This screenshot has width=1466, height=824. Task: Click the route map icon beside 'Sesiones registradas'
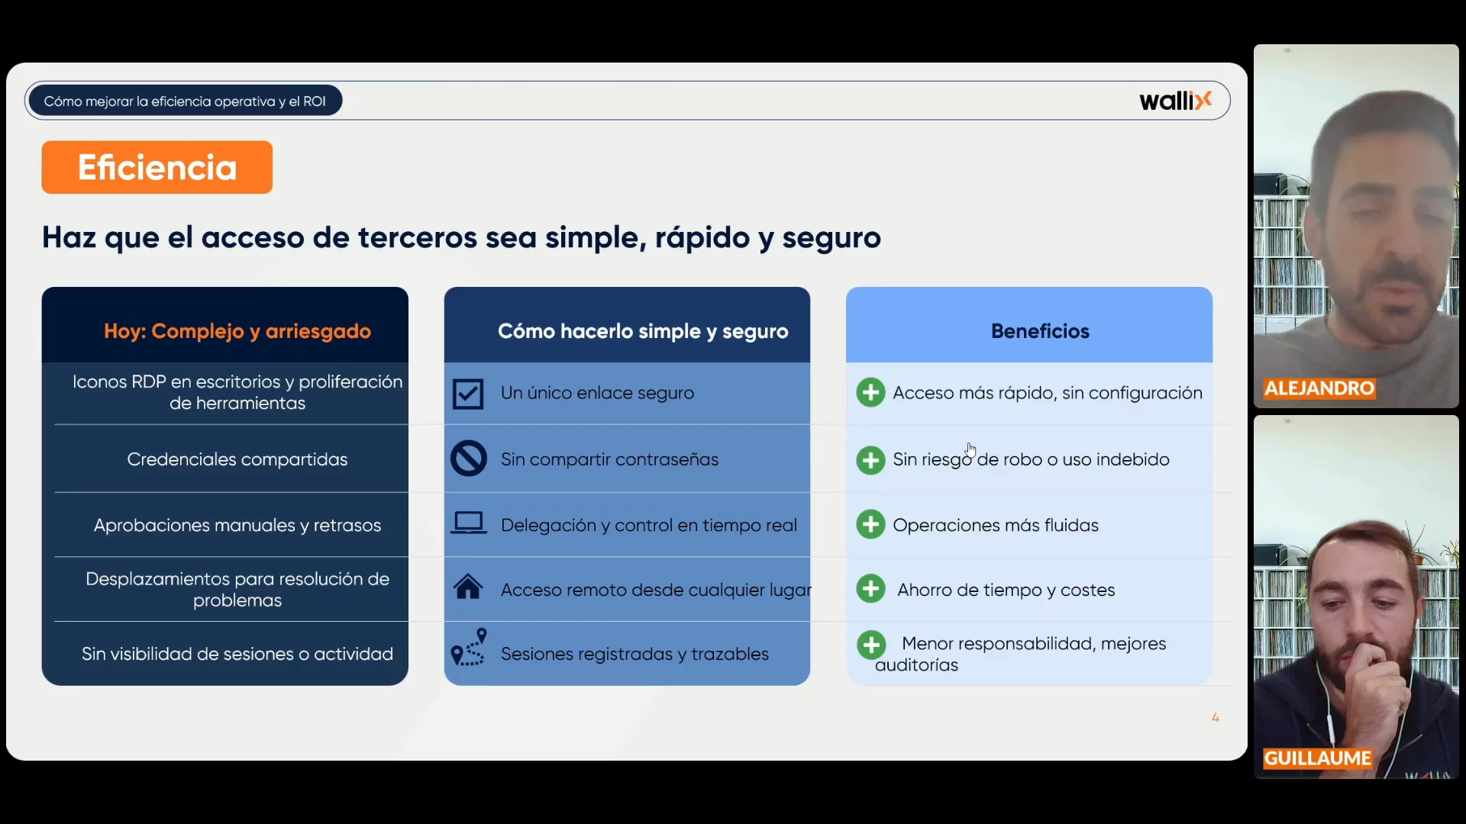[469, 648]
